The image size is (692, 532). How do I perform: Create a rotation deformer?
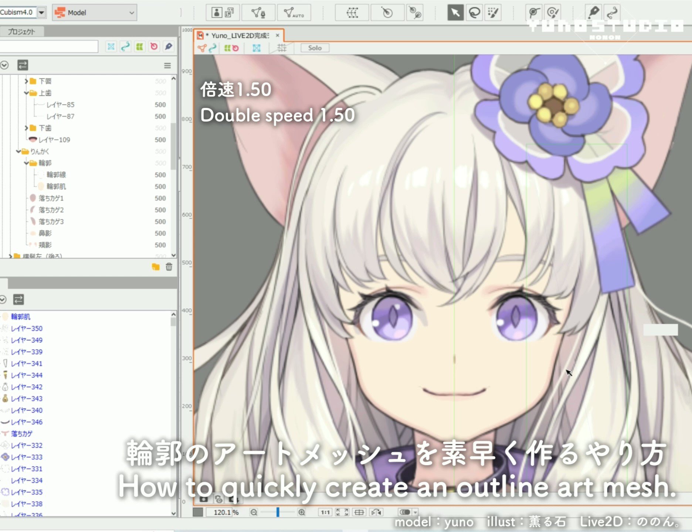pos(387,13)
